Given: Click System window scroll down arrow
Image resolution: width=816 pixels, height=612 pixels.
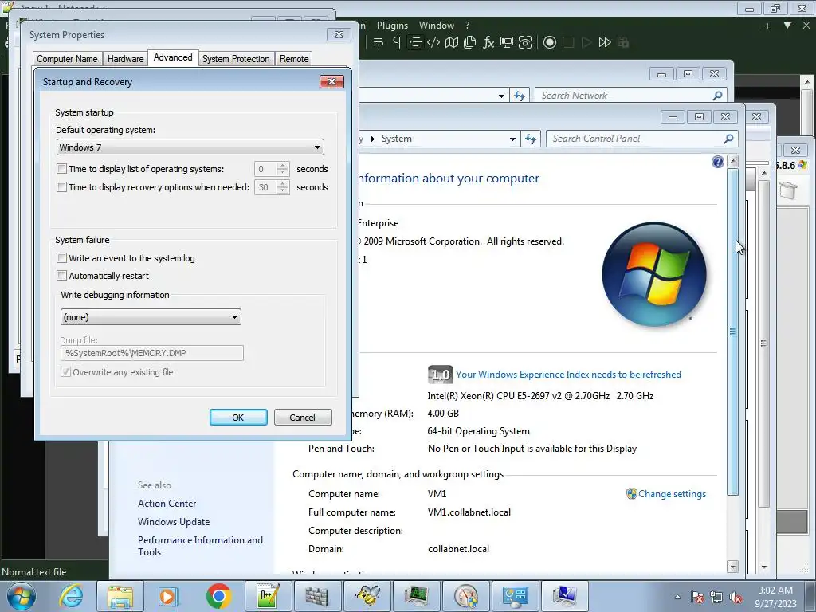Looking at the screenshot, I should coord(733,567).
